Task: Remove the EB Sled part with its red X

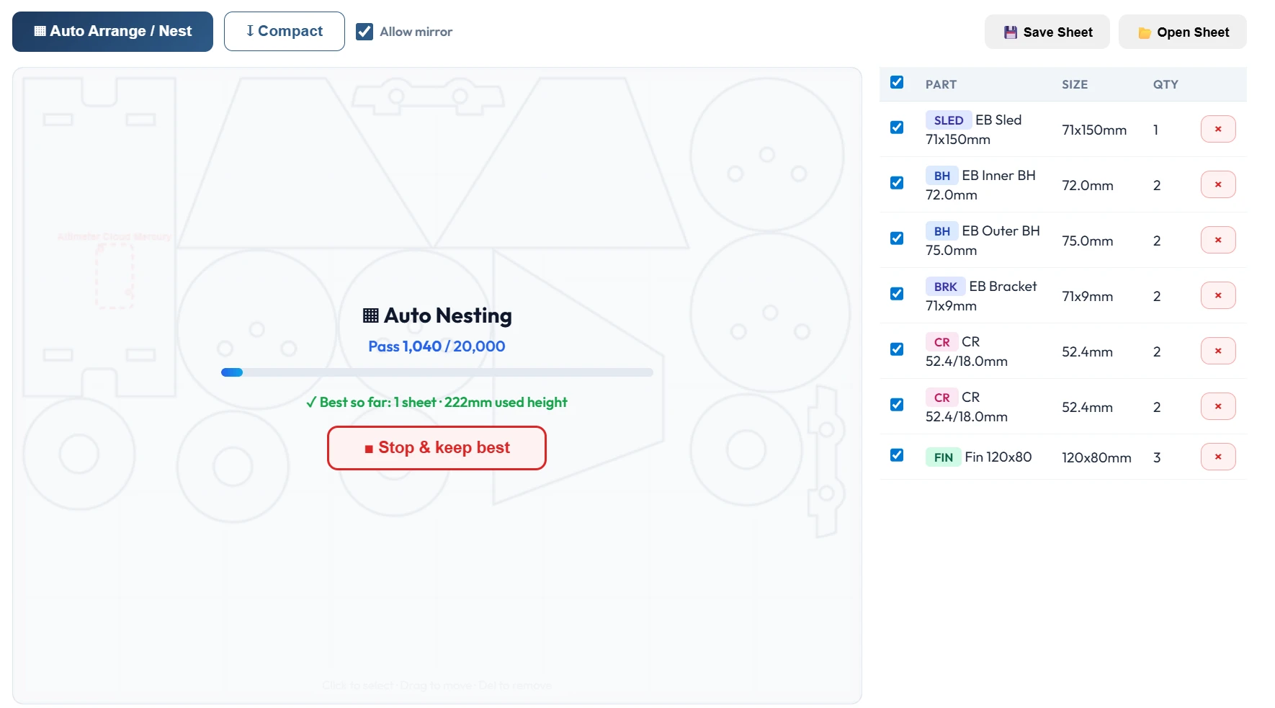Action: coord(1217,129)
